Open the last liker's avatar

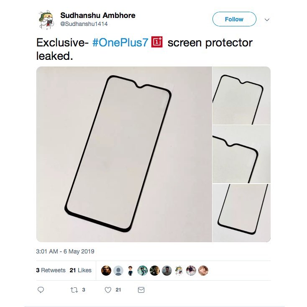[203, 271]
